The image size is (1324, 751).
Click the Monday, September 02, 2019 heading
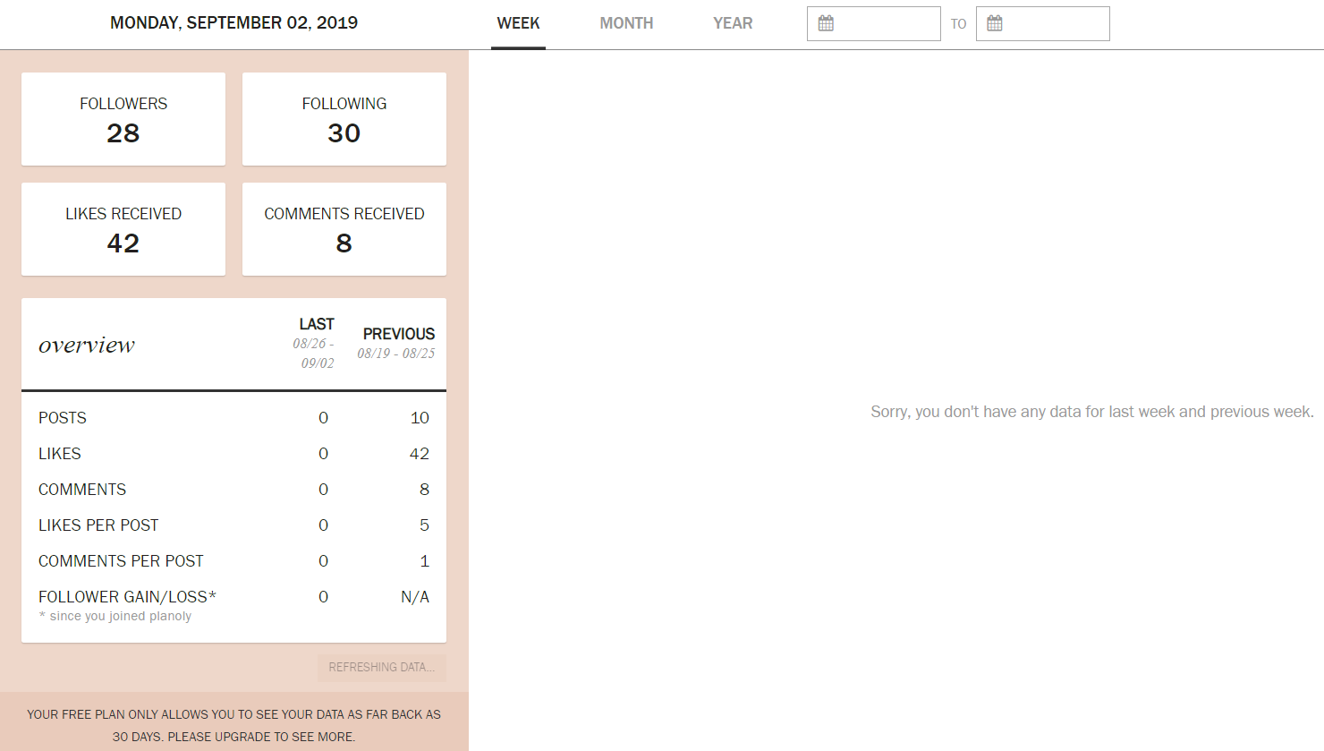coord(233,23)
